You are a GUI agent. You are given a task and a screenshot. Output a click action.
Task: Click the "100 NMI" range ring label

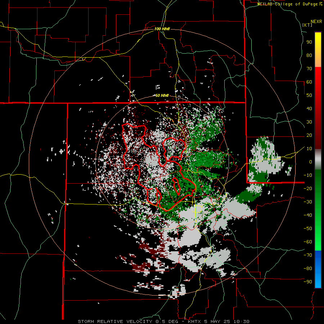(162, 29)
